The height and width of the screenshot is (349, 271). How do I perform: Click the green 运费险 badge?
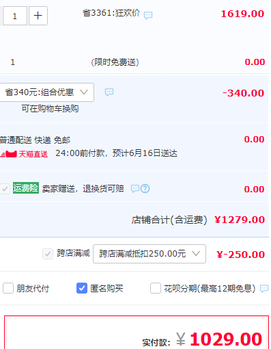(26, 188)
